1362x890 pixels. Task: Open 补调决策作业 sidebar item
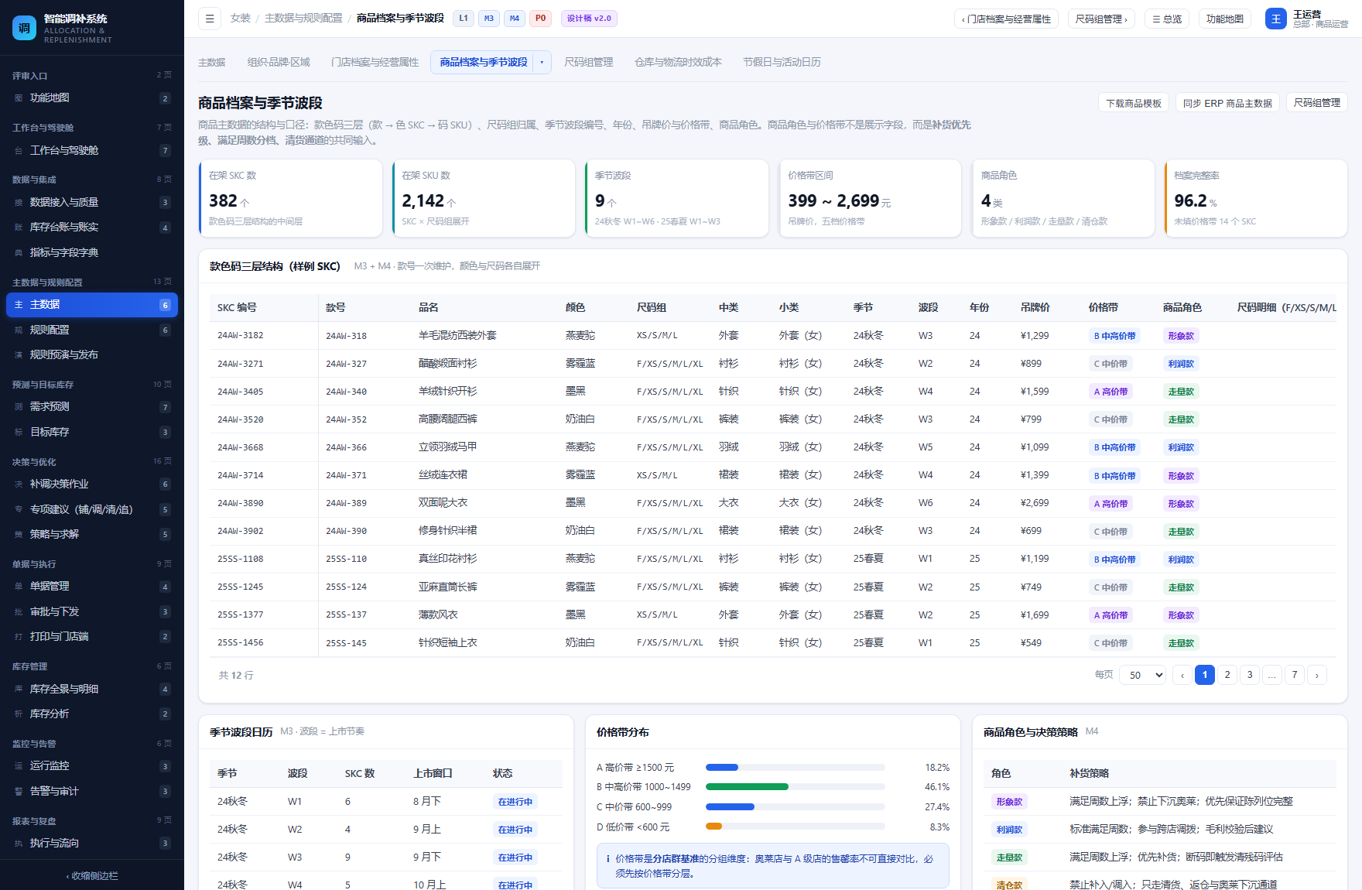point(92,484)
